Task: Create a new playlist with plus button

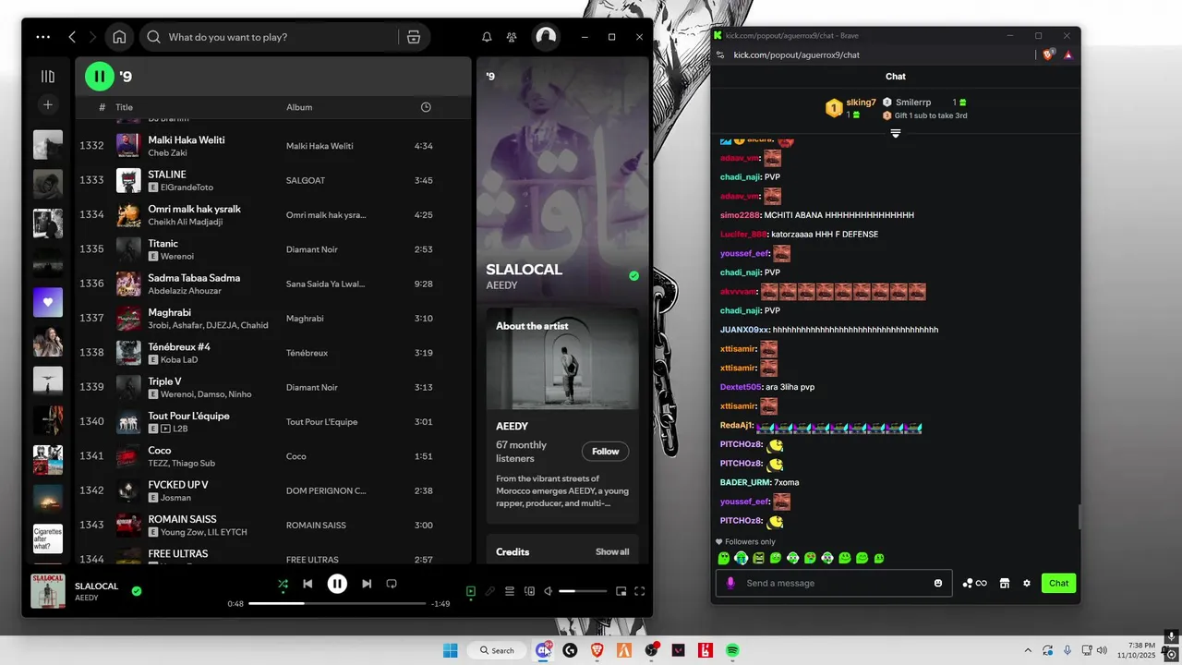Action: click(x=48, y=105)
